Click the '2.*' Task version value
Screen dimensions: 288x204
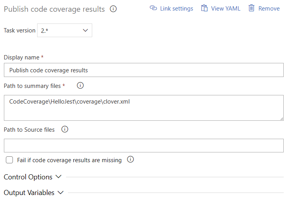point(46,30)
